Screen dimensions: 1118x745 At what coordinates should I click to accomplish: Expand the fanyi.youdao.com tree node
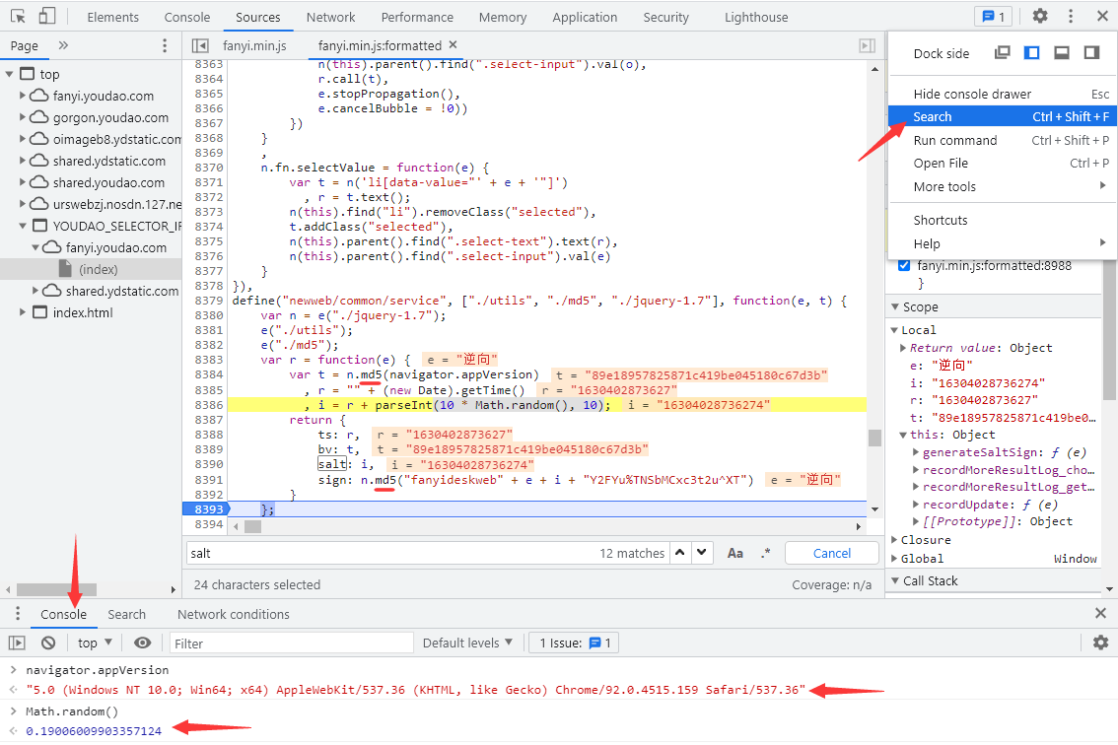tap(24, 97)
